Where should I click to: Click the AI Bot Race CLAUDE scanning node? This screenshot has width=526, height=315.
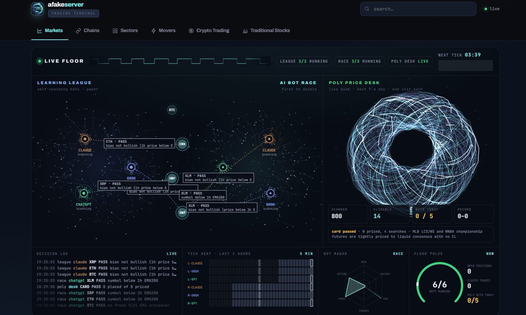click(269, 139)
